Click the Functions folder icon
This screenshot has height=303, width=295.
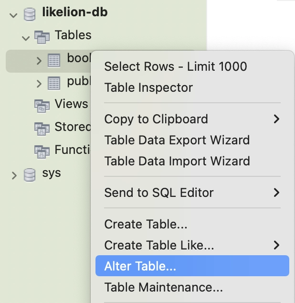(42, 151)
